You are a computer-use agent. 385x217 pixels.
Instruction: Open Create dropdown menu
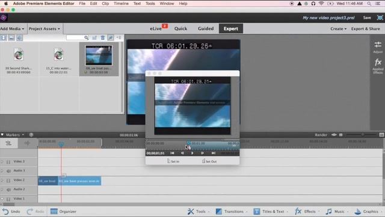[338, 29]
